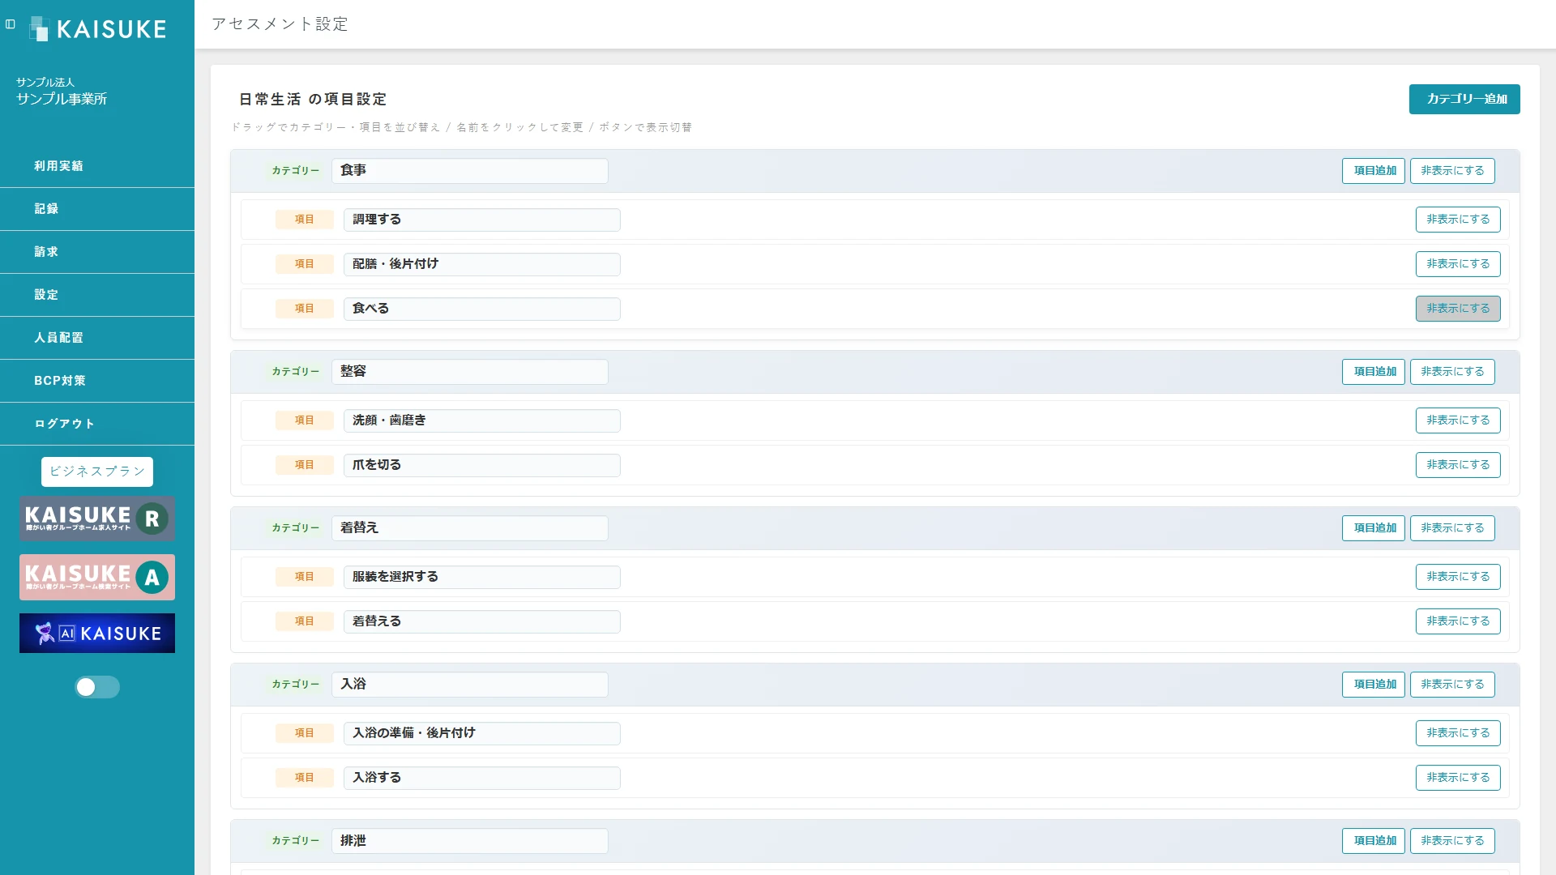This screenshot has width=1556, height=875.
Task: Open the 設定 menu
Action: [97, 295]
